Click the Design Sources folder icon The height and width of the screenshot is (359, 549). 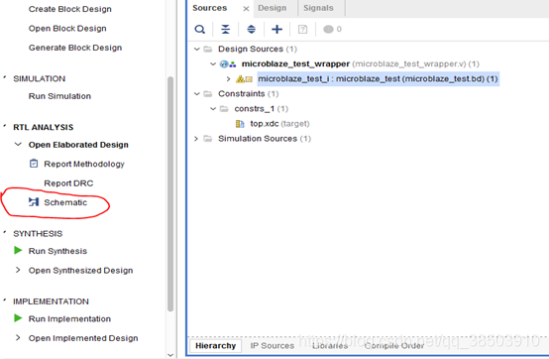click(208, 49)
